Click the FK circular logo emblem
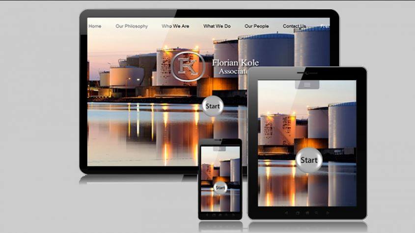 pos(188,66)
